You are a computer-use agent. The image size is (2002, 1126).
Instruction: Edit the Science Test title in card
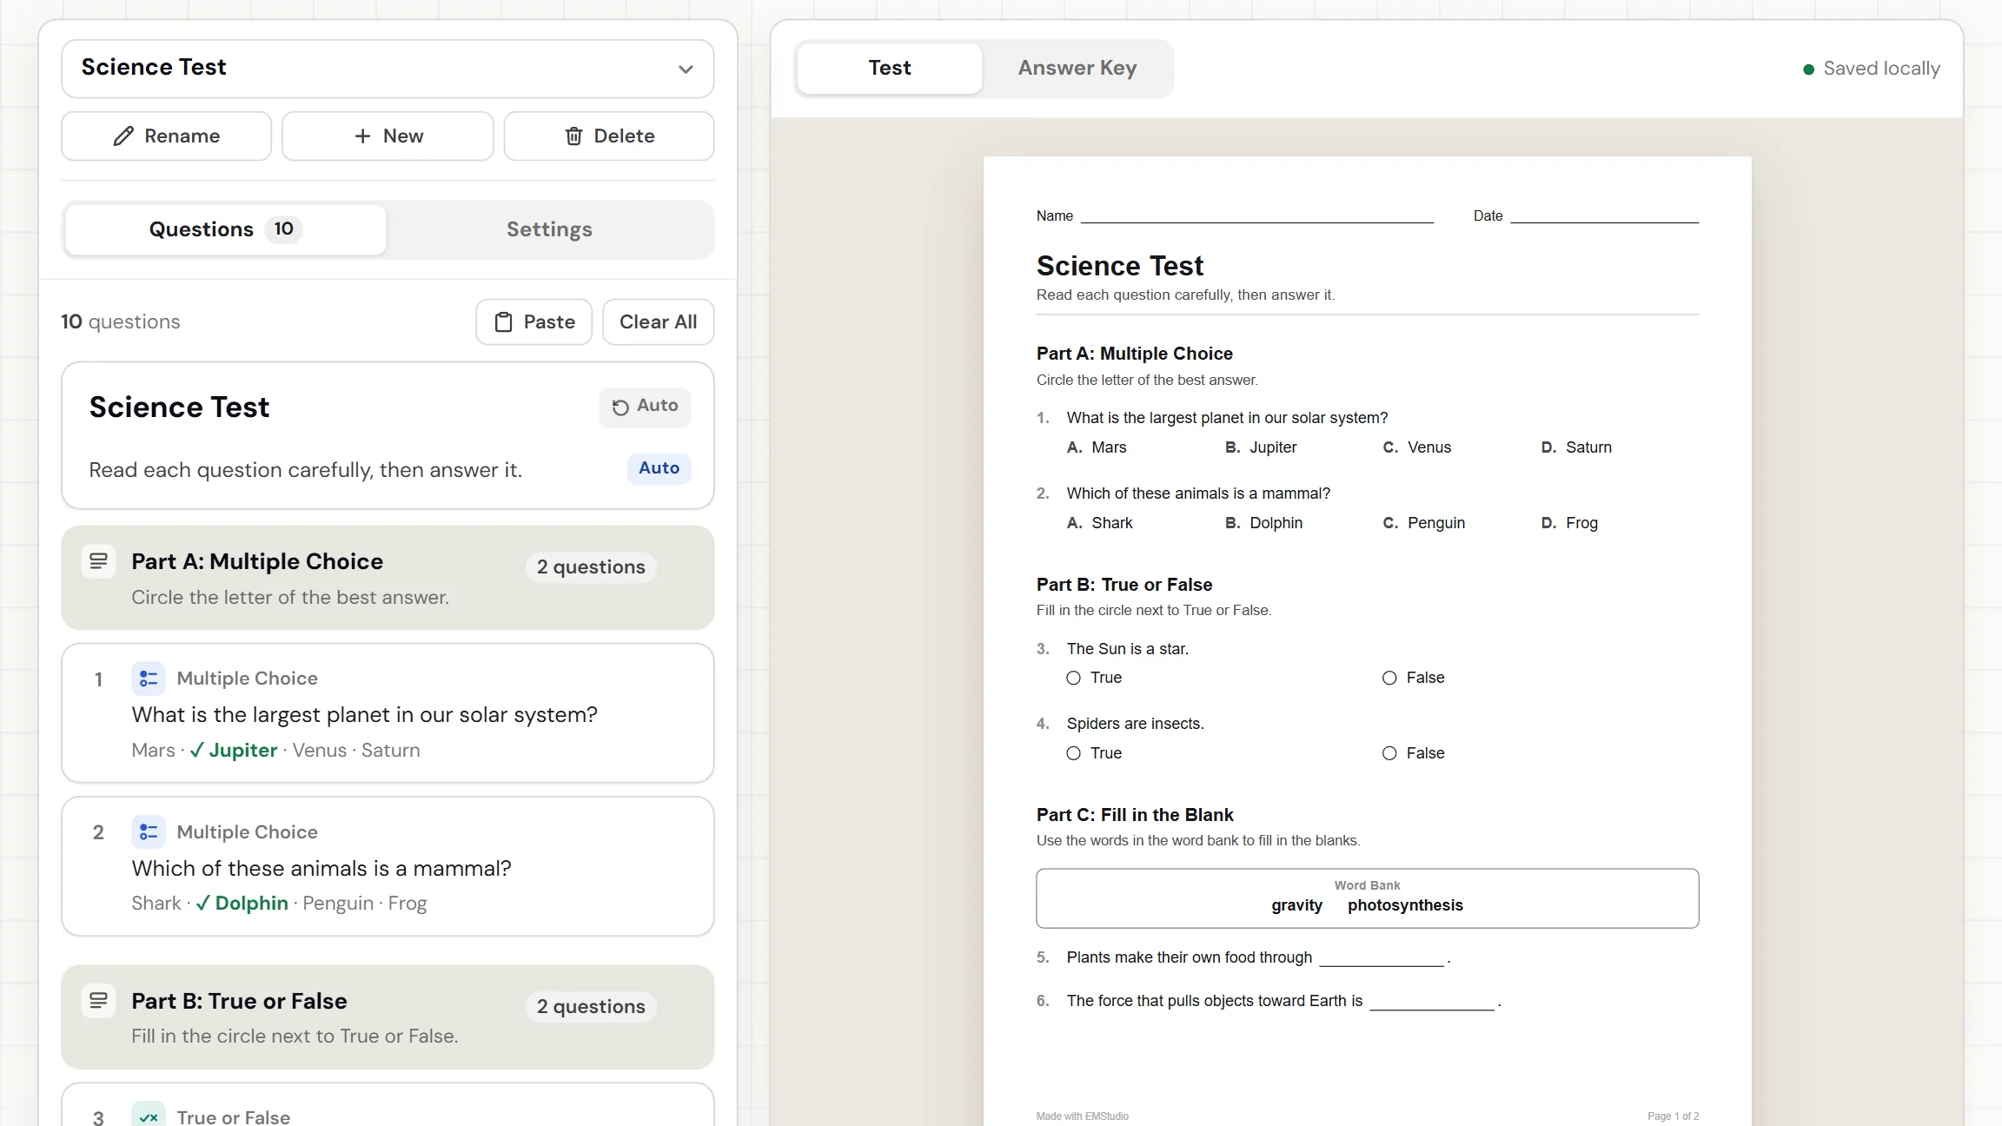point(179,407)
